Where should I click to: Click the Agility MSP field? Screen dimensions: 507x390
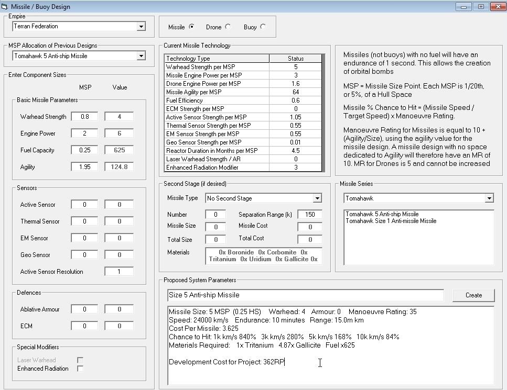tap(84, 167)
